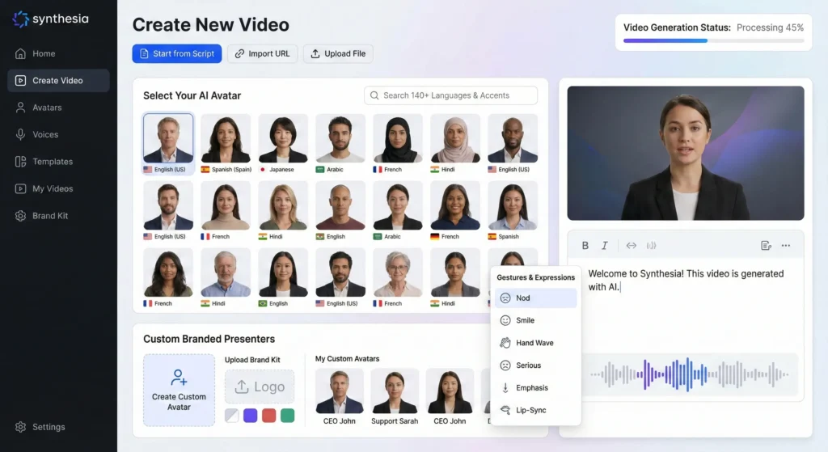Click Start from Script button
This screenshot has width=828, height=452.
177,53
